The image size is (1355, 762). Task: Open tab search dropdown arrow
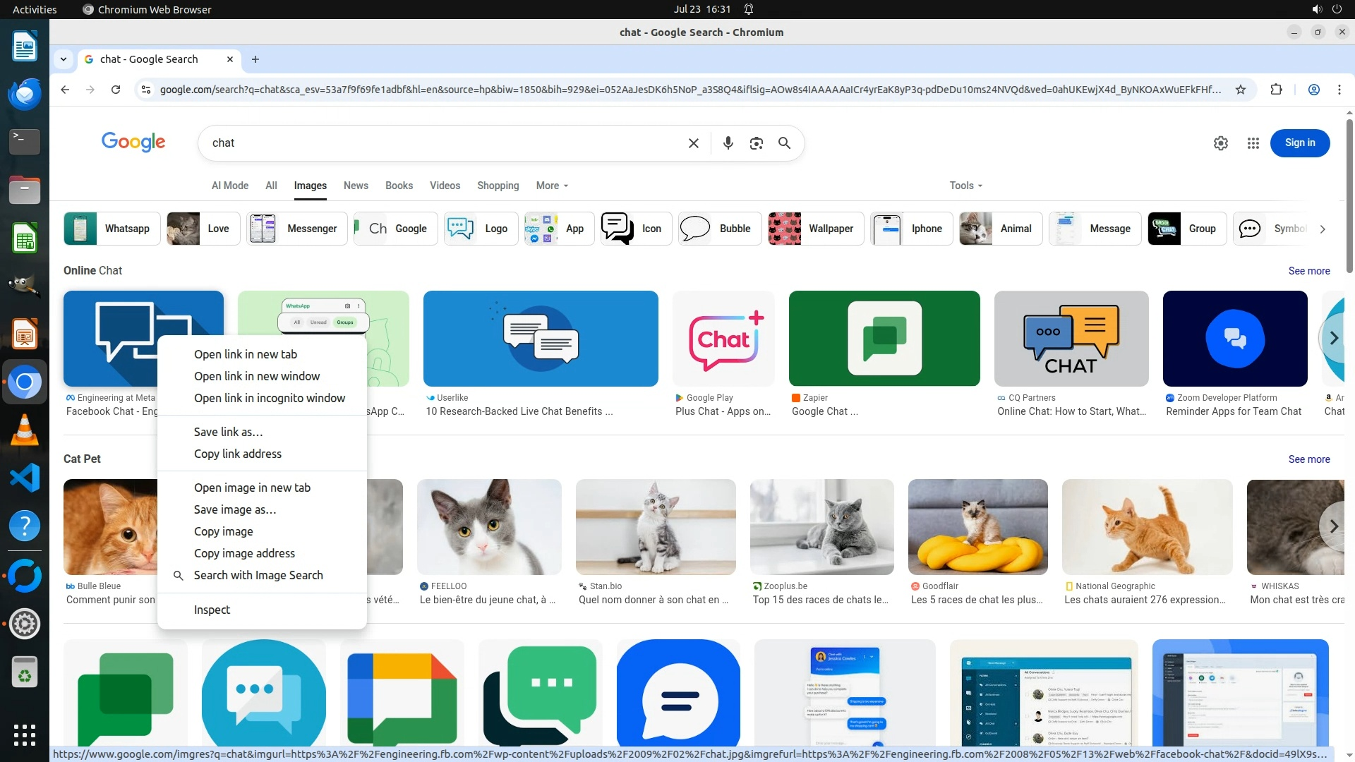pos(64,59)
